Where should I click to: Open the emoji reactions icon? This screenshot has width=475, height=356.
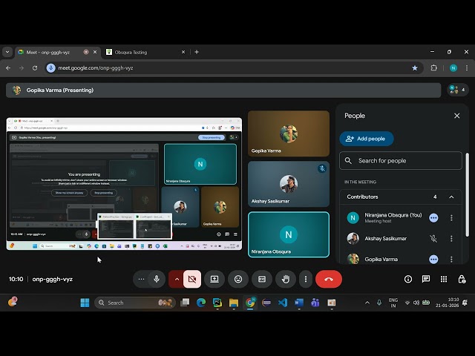click(x=238, y=279)
